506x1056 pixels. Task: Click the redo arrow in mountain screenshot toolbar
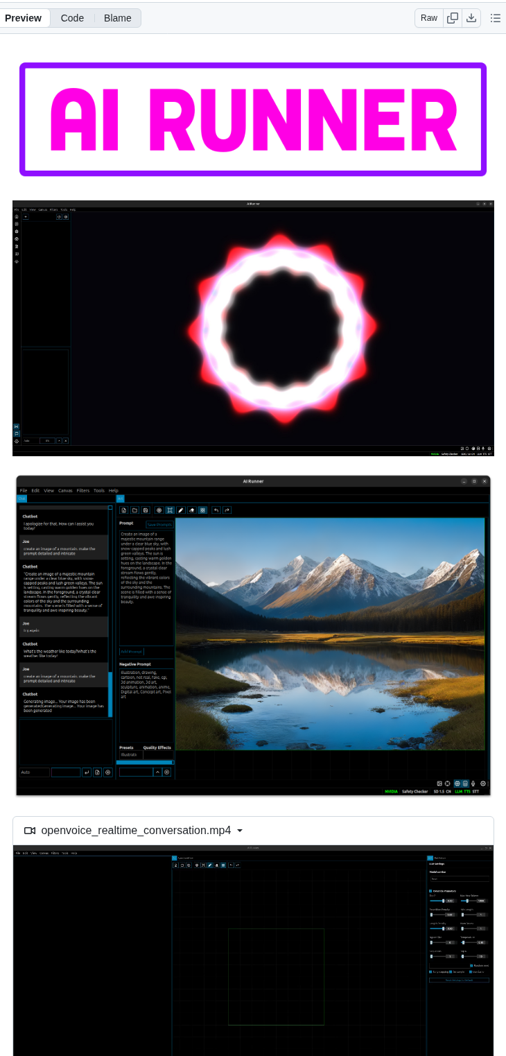(227, 510)
